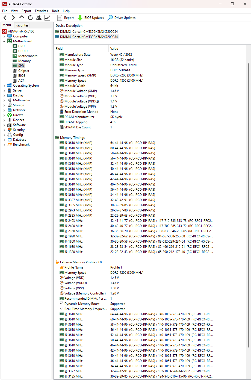Open the Chipset tree item
Screen dimensions: 251x380
[x=24, y=71]
